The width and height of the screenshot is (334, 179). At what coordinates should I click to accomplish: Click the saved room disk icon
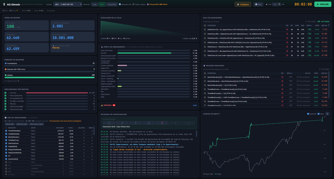click(x=148, y=4)
